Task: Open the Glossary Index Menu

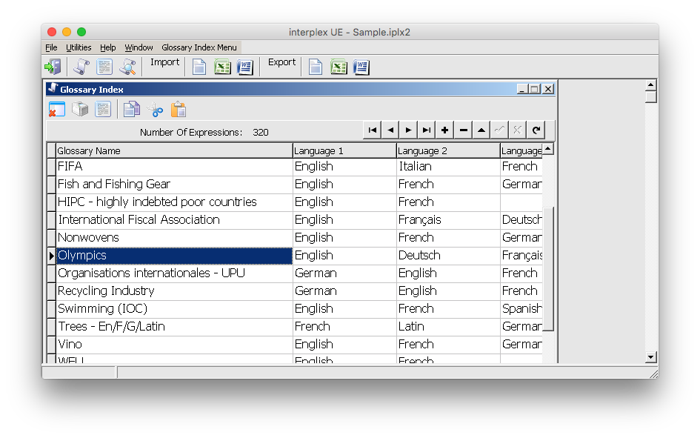Action: pos(199,47)
